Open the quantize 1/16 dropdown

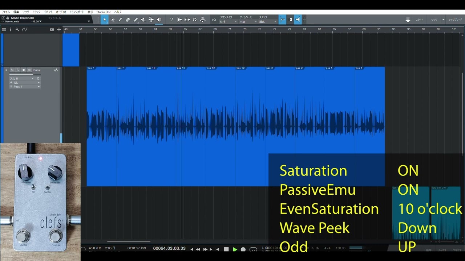tap(228, 22)
